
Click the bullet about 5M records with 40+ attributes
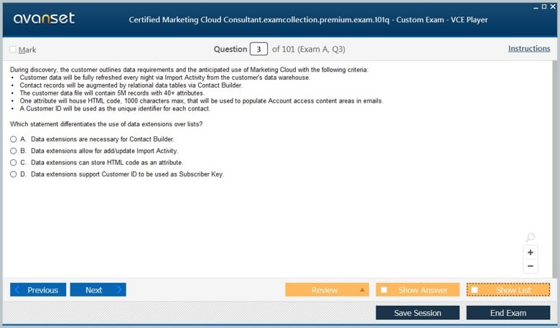[x=112, y=93]
